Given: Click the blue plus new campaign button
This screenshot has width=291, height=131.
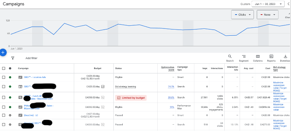Looking at the screenshot, I should click(3, 53).
